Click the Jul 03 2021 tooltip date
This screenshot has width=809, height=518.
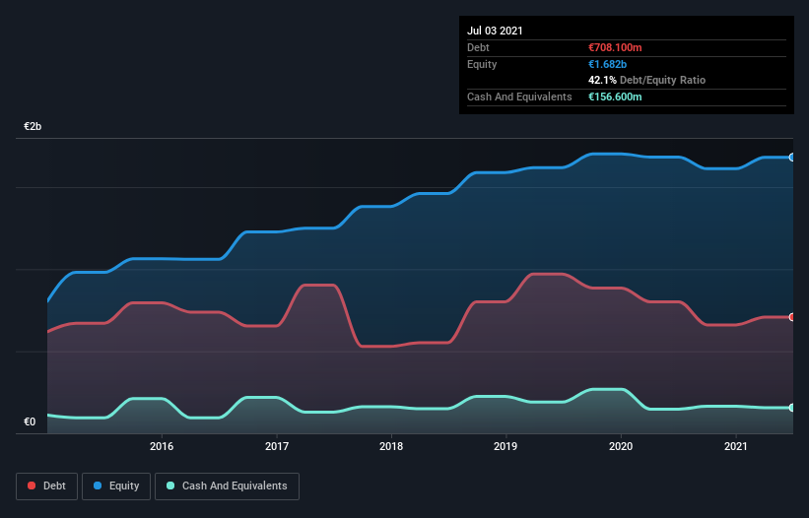[x=495, y=31]
